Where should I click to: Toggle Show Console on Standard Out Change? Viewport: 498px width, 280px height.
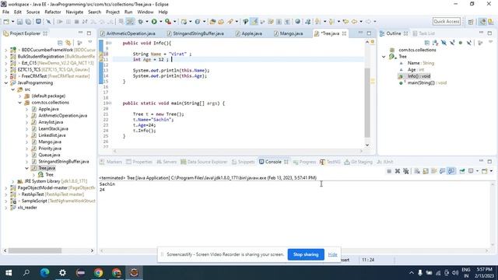tap(443, 171)
